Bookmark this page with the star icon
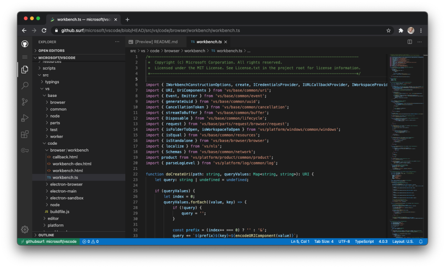Image resolution: width=445 pixels, height=268 pixels. coord(389,31)
